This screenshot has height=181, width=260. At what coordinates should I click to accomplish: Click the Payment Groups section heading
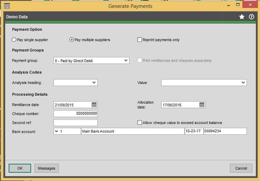tap(28, 50)
